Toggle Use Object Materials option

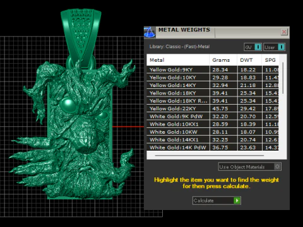point(277,166)
